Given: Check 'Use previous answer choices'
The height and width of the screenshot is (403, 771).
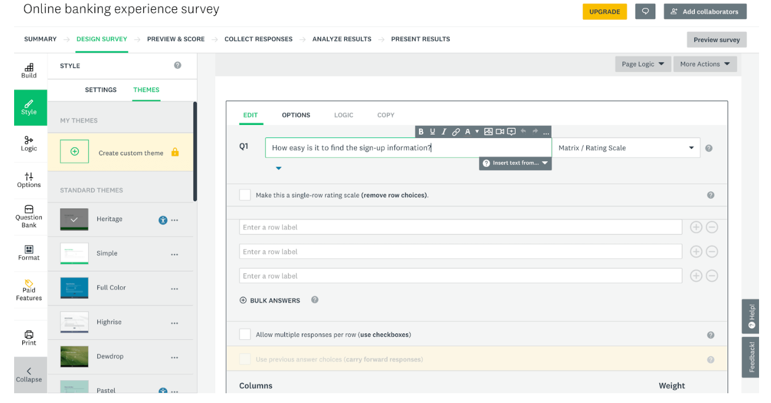Looking at the screenshot, I should 245,359.
